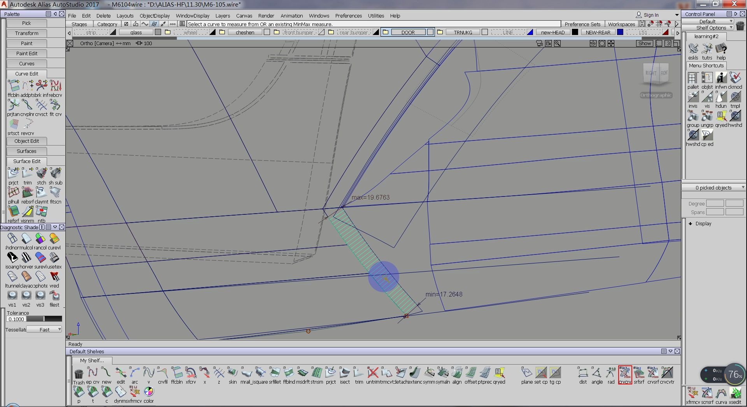Click the Show button in viewport
This screenshot has width=747, height=407.
[644, 43]
